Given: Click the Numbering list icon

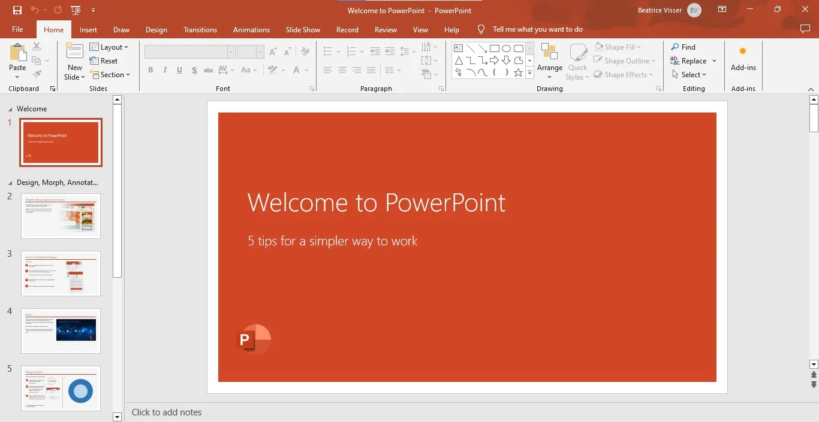Looking at the screenshot, I should tap(351, 51).
